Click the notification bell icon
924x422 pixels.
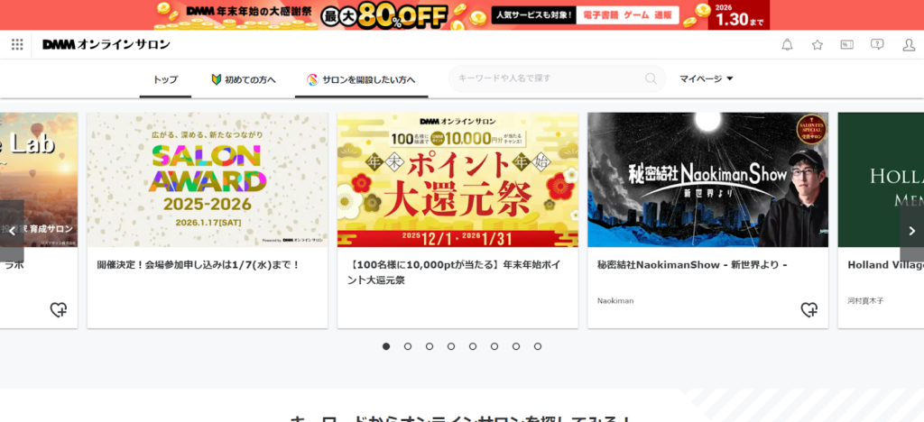787,44
